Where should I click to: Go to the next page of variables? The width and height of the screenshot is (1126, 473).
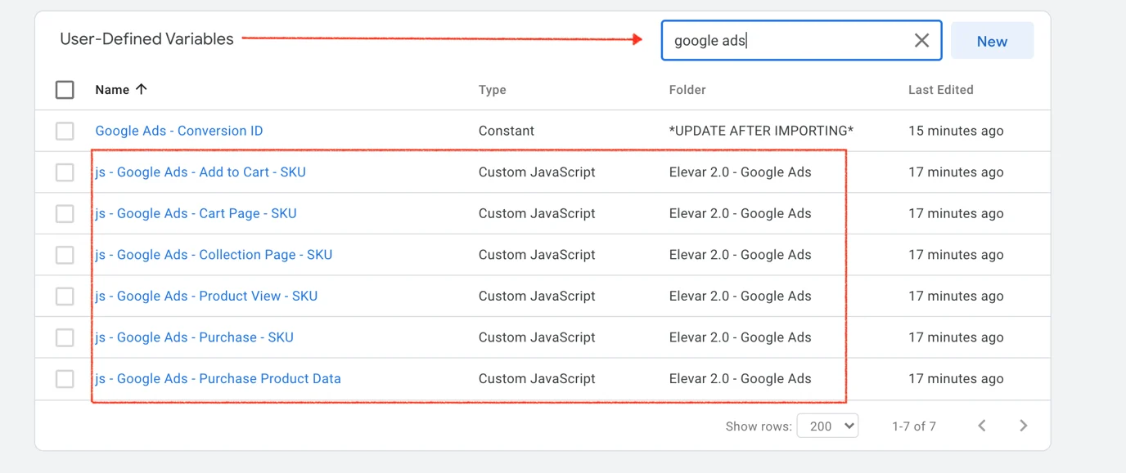click(1023, 426)
